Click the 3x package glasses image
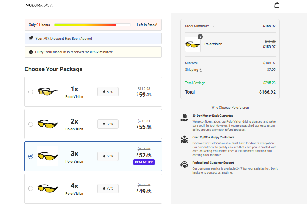 (x=48, y=156)
